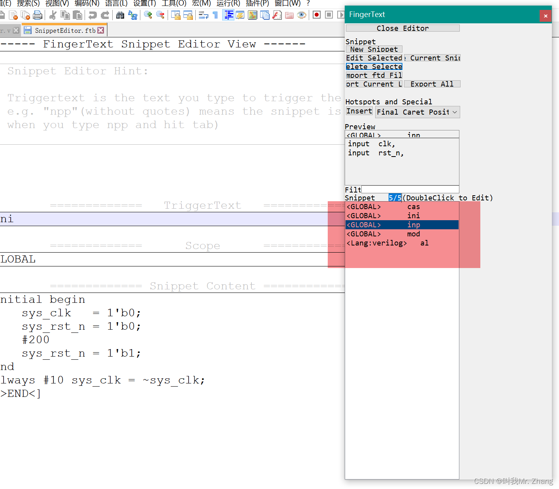559x489 pixels.
Task: Undo the last action
Action: 93,15
